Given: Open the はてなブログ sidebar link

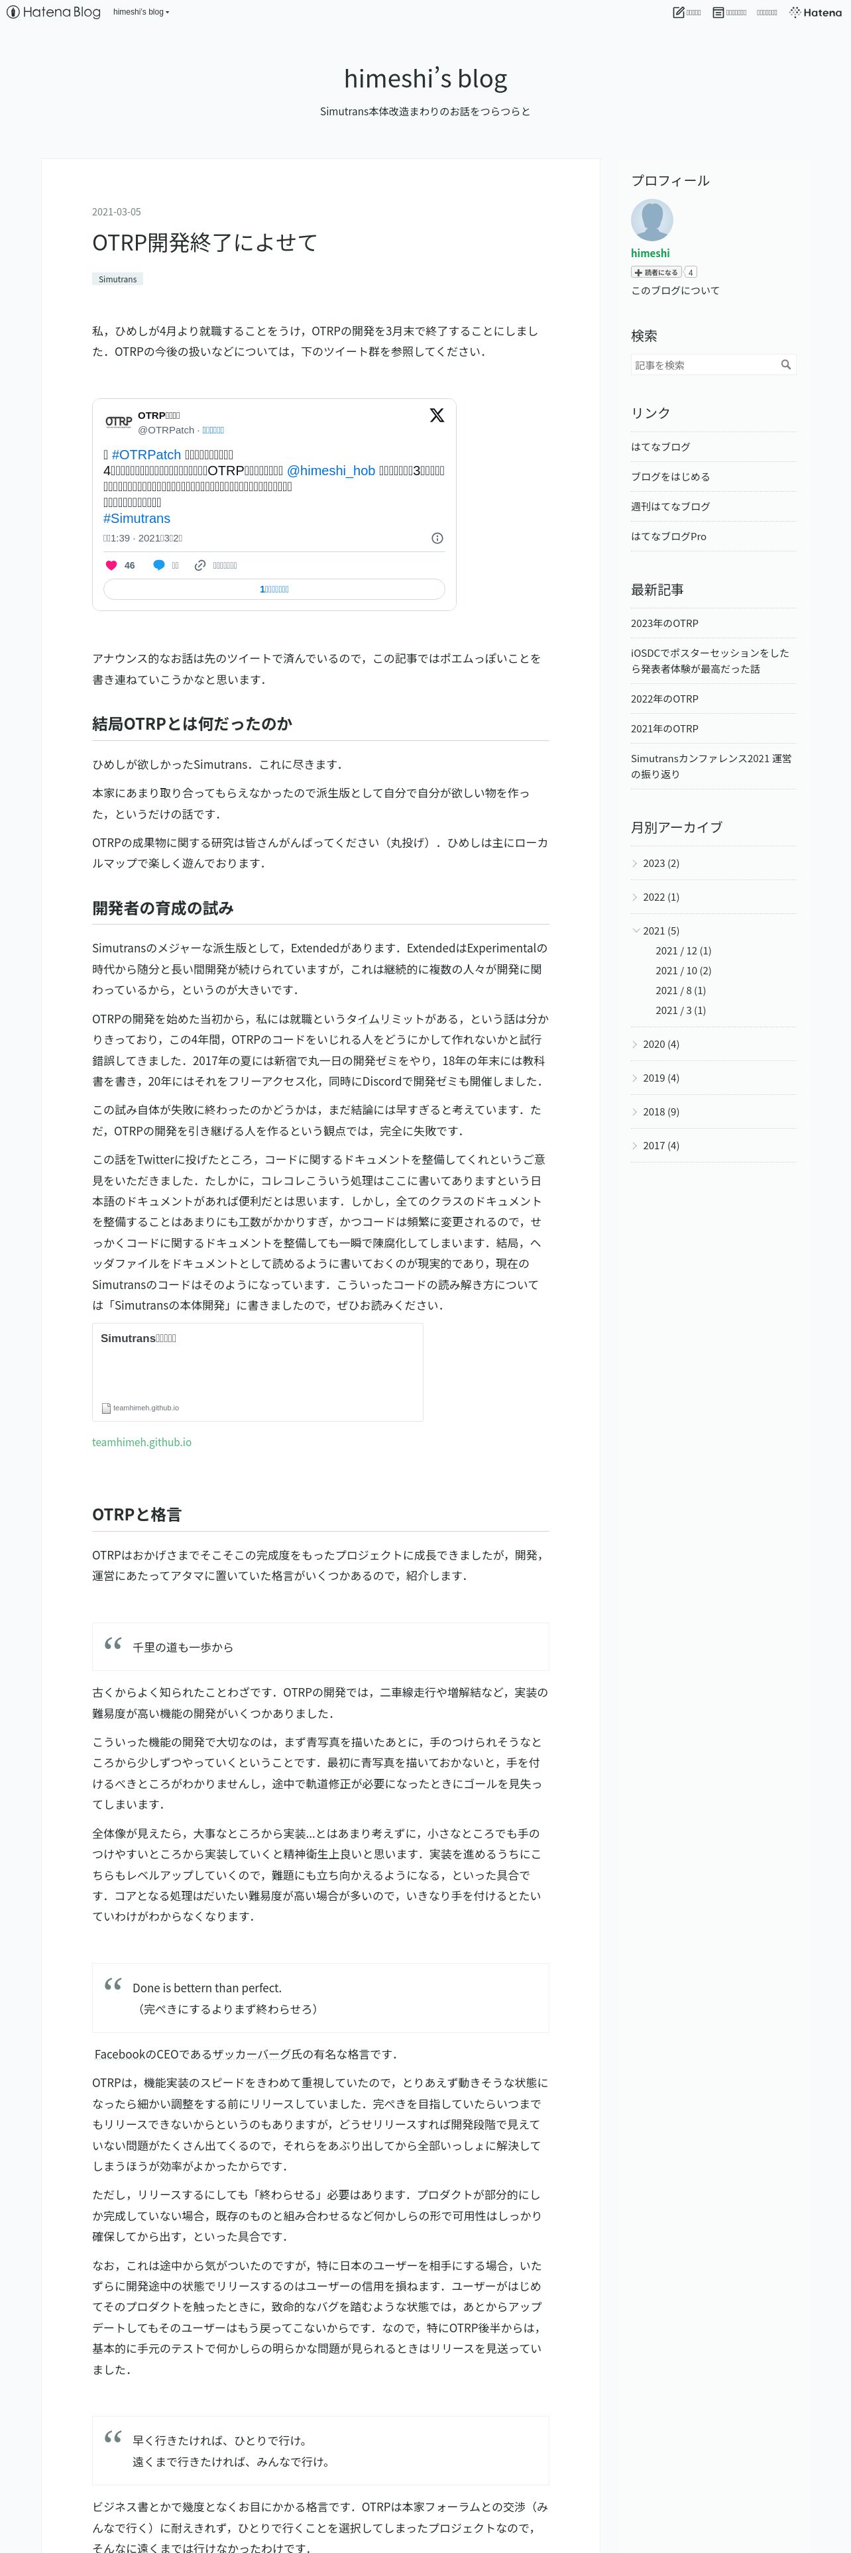Looking at the screenshot, I should pyautogui.click(x=661, y=447).
